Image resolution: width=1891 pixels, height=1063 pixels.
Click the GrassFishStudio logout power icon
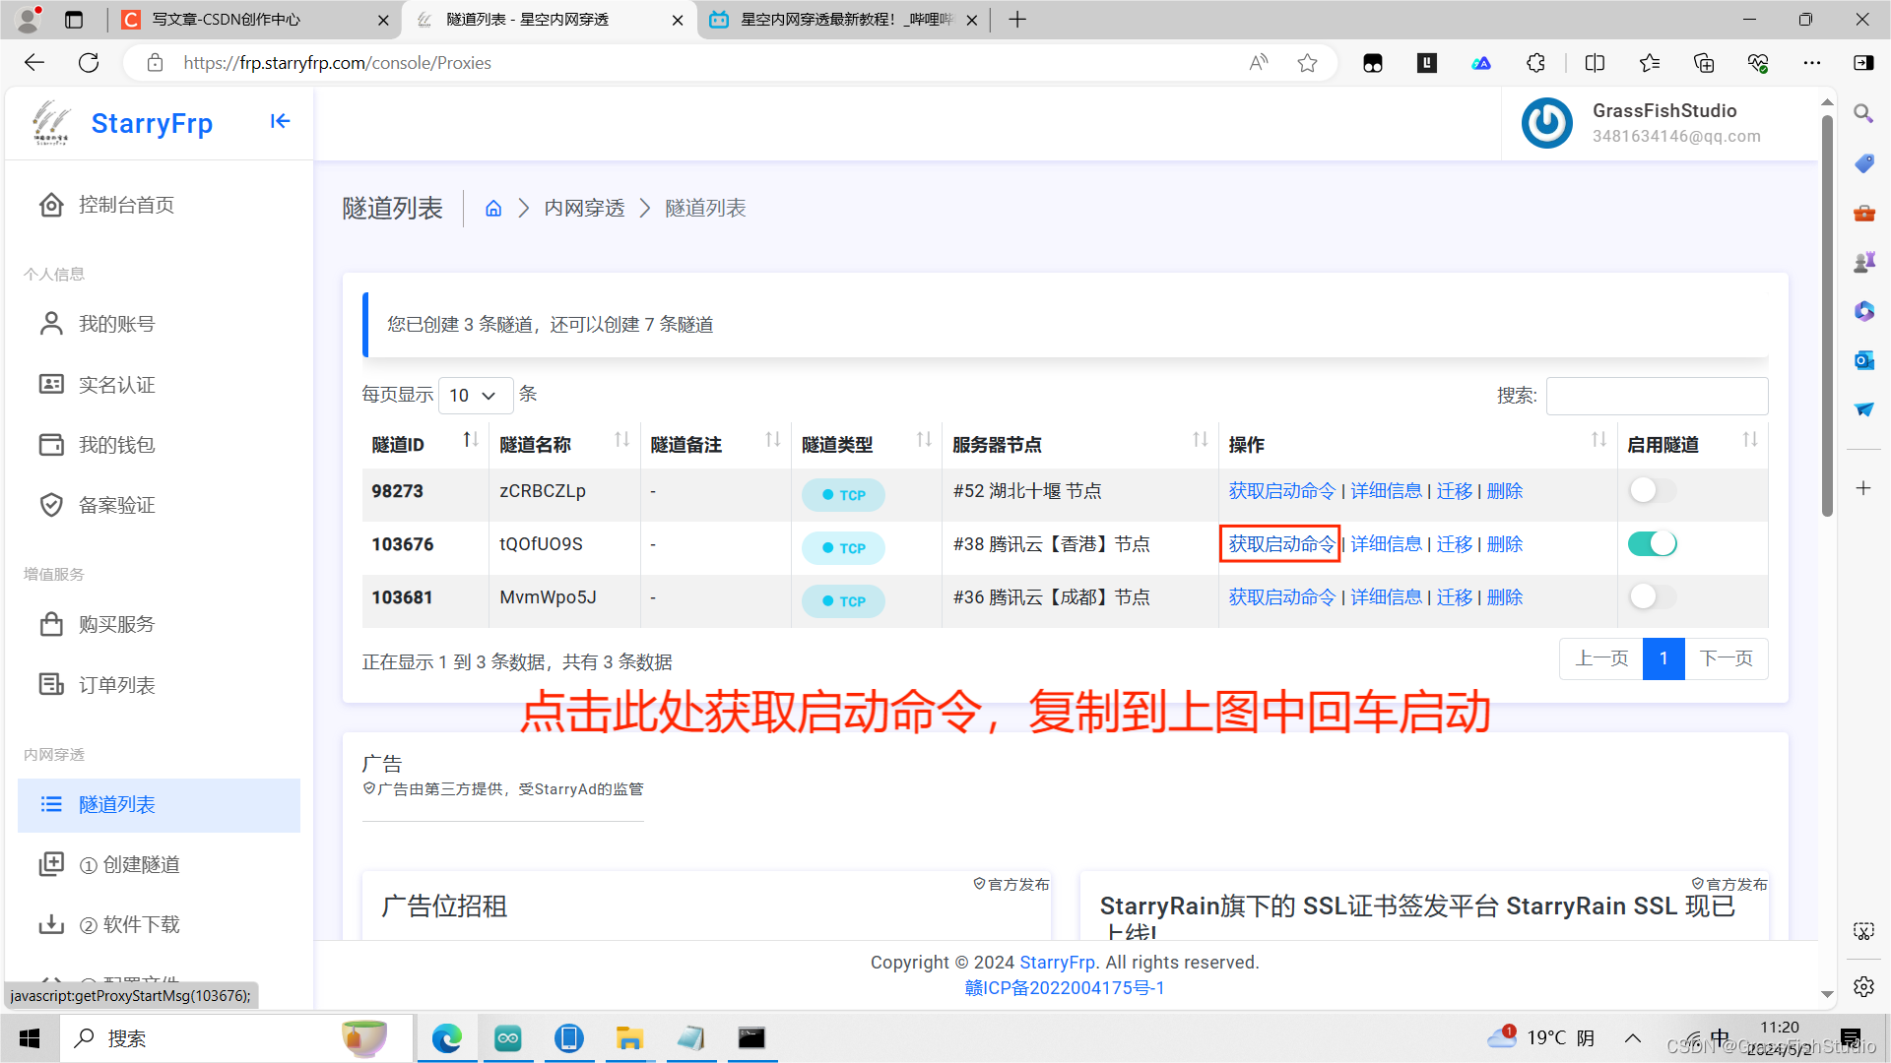tap(1546, 123)
